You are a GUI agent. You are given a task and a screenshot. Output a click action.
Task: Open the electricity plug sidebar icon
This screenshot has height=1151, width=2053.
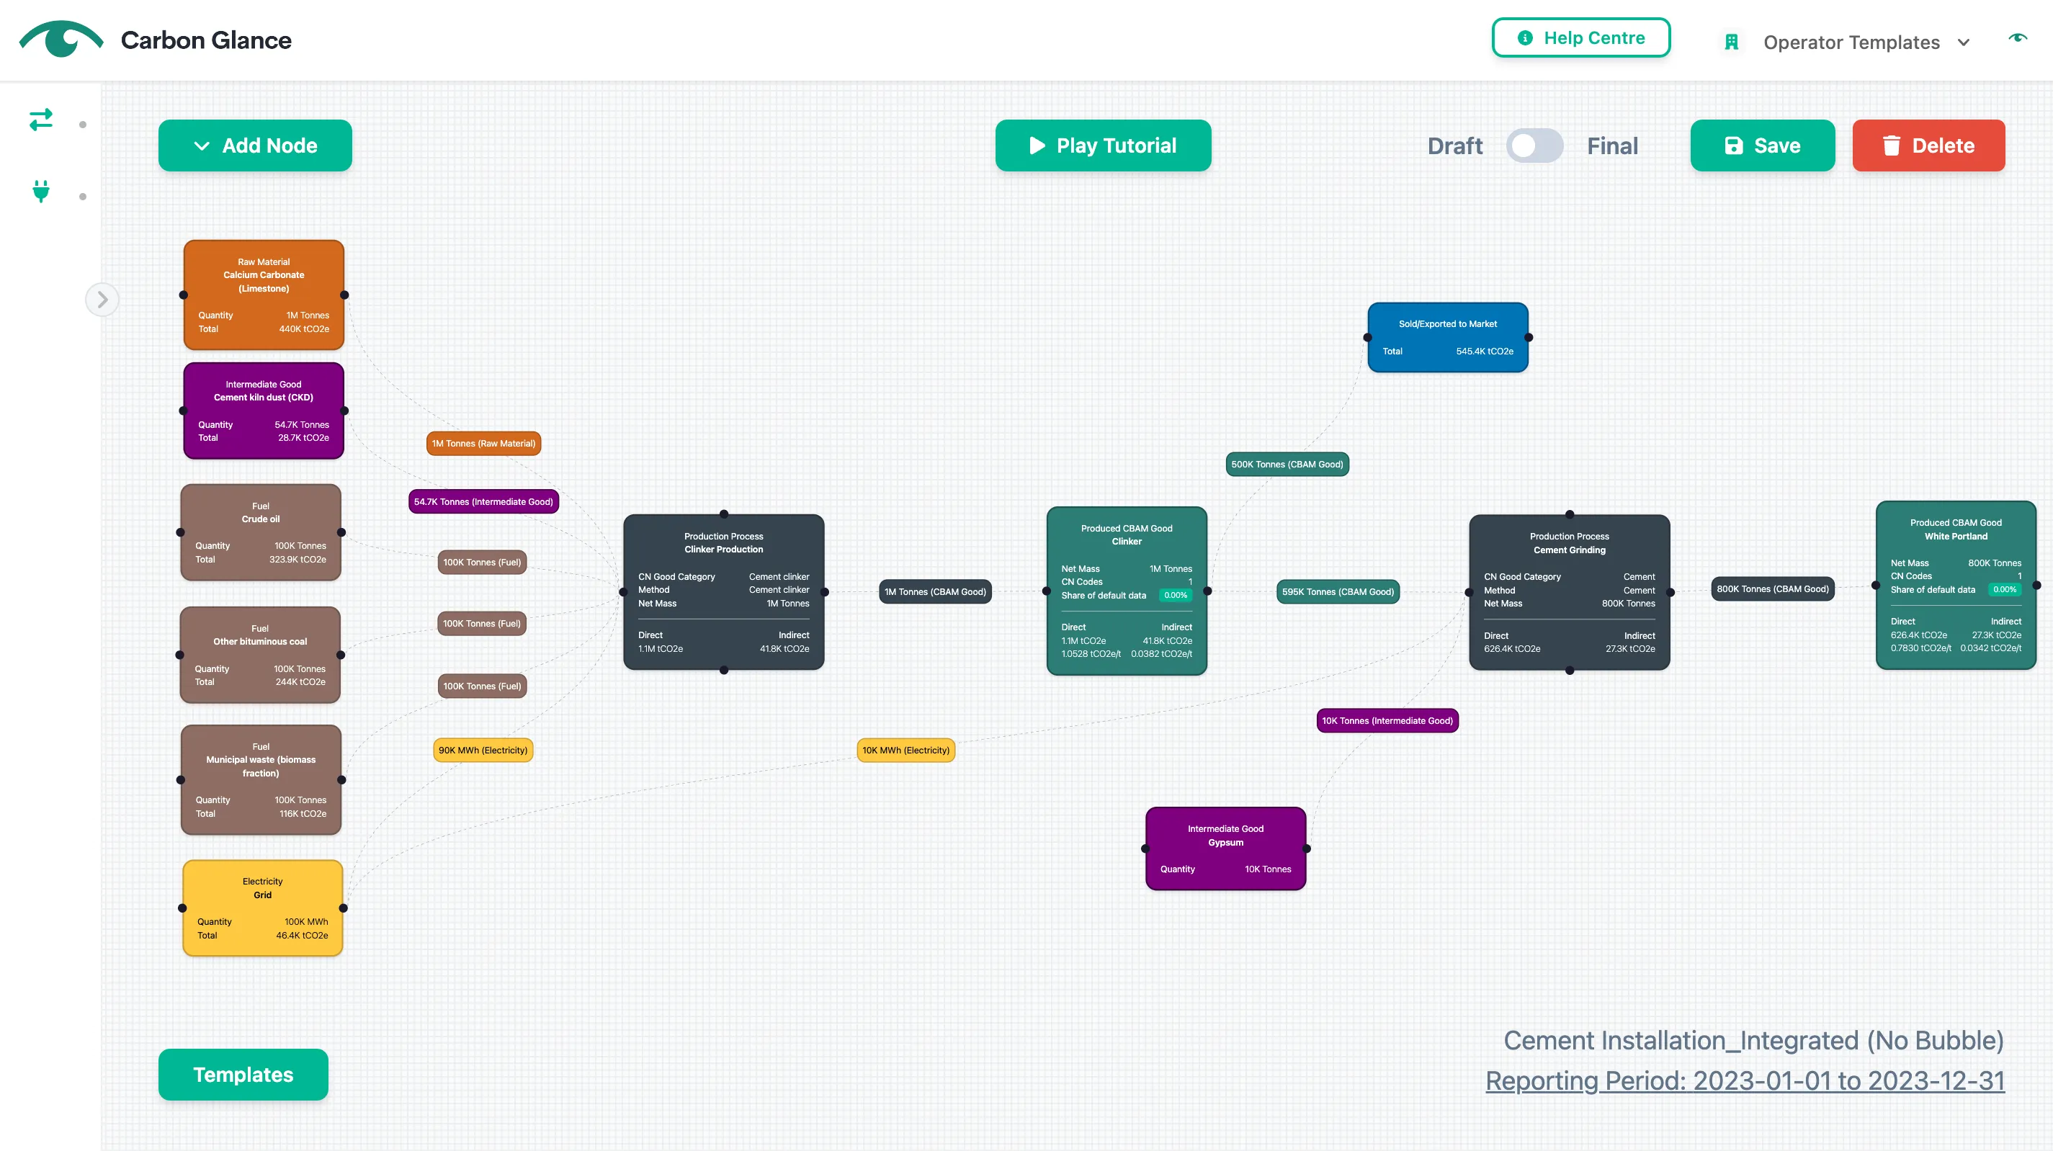point(40,192)
